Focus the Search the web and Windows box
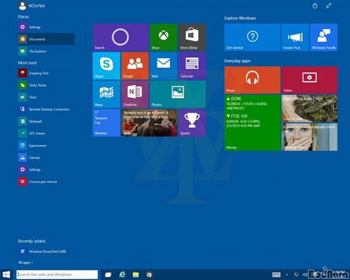This screenshot has height=280, width=350. [57, 274]
